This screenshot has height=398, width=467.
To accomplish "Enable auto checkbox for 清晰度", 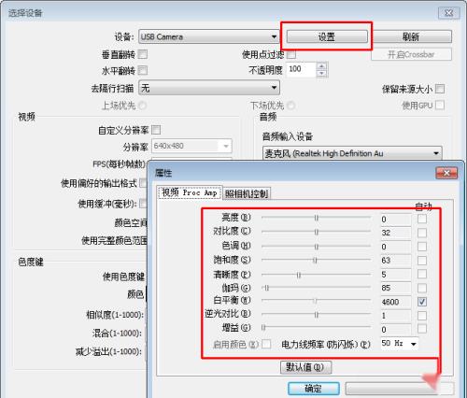I will (422, 274).
